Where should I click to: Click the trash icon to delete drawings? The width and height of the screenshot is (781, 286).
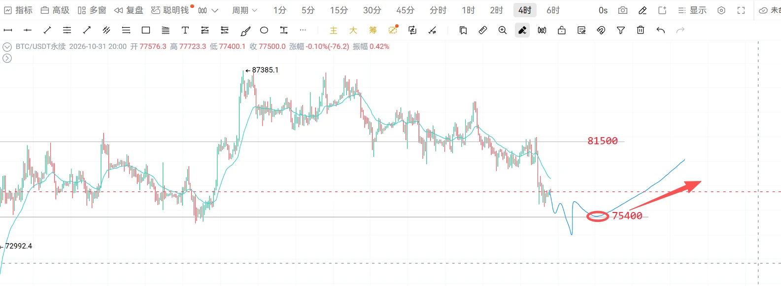641,31
